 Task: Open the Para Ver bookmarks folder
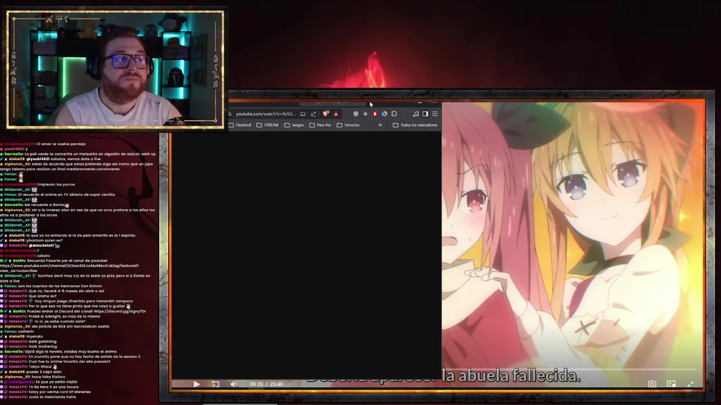coord(321,125)
